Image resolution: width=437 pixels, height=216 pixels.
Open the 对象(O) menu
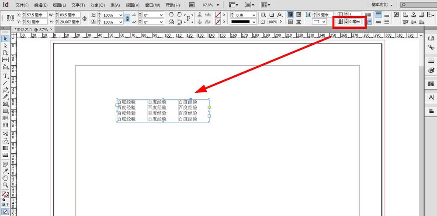click(x=98, y=5)
